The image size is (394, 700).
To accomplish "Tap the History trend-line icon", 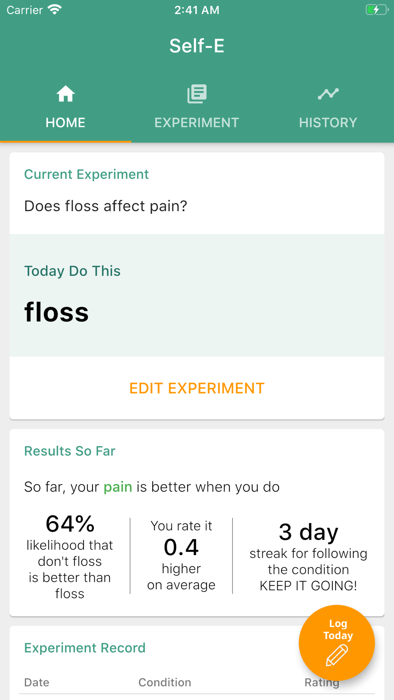I will (x=328, y=94).
